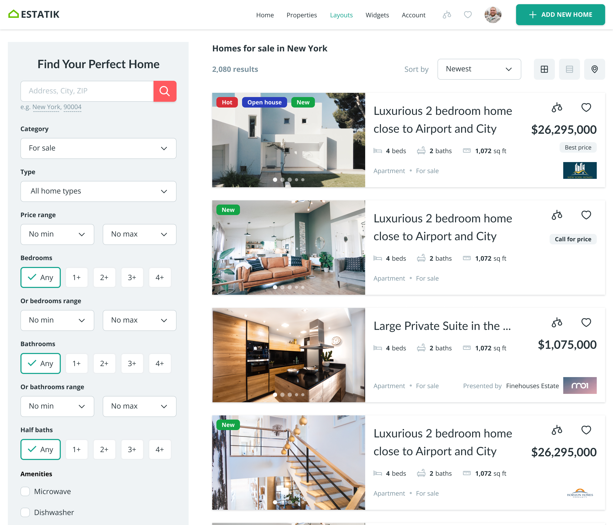Open the Properties menu item
Screen dimensions: 613x525
302,15
